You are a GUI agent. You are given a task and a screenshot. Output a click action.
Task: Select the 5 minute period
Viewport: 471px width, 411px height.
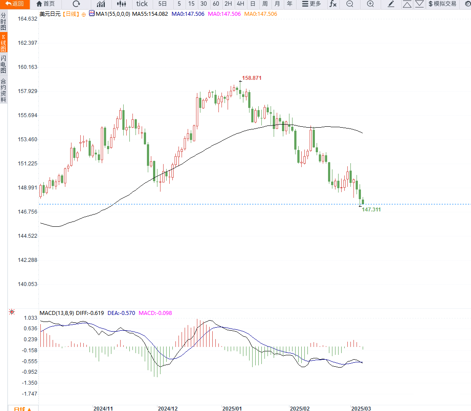click(179, 4)
